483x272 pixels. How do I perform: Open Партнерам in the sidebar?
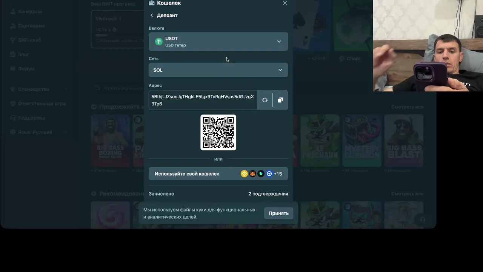(x=27, y=26)
